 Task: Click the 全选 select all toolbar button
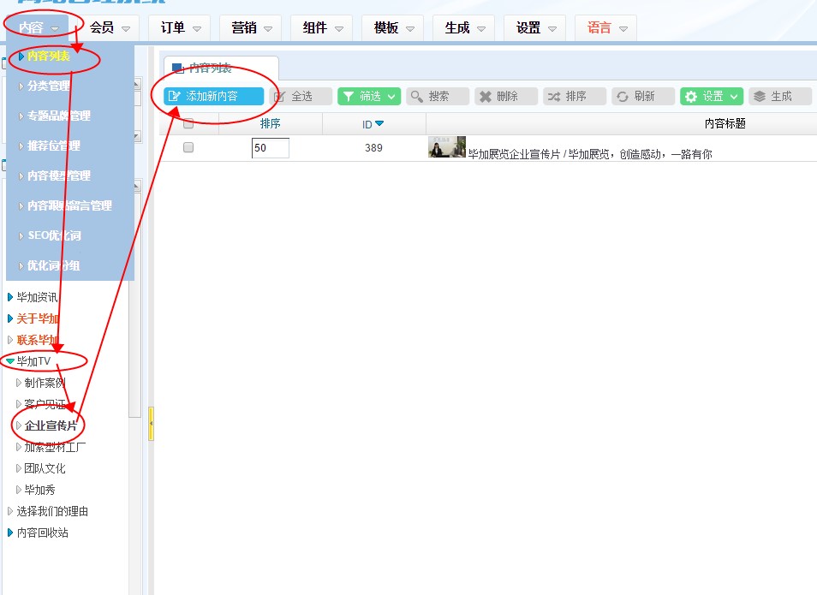click(301, 97)
